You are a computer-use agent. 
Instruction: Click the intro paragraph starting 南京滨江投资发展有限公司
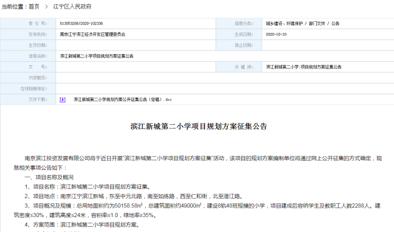point(198,163)
